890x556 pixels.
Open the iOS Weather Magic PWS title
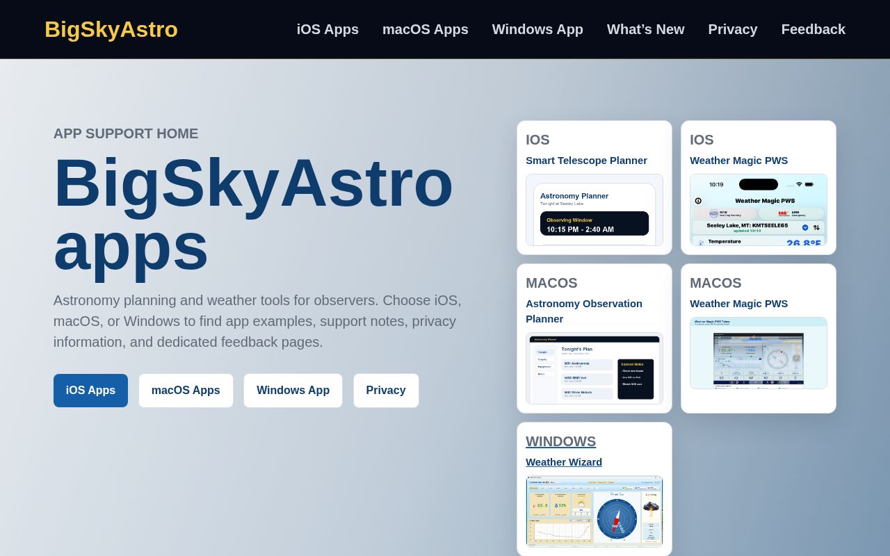738,161
